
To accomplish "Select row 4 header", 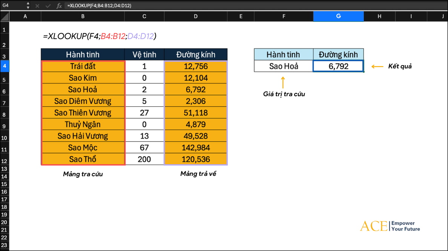I will [x=5, y=66].
